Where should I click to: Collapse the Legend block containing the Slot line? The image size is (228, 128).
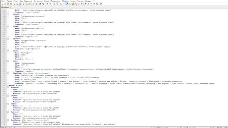point(8,14)
